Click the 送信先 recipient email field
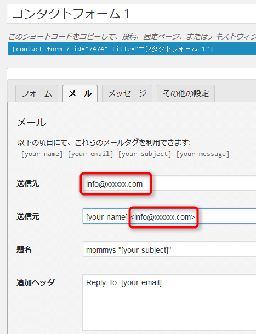256x334 pixels. click(x=169, y=183)
